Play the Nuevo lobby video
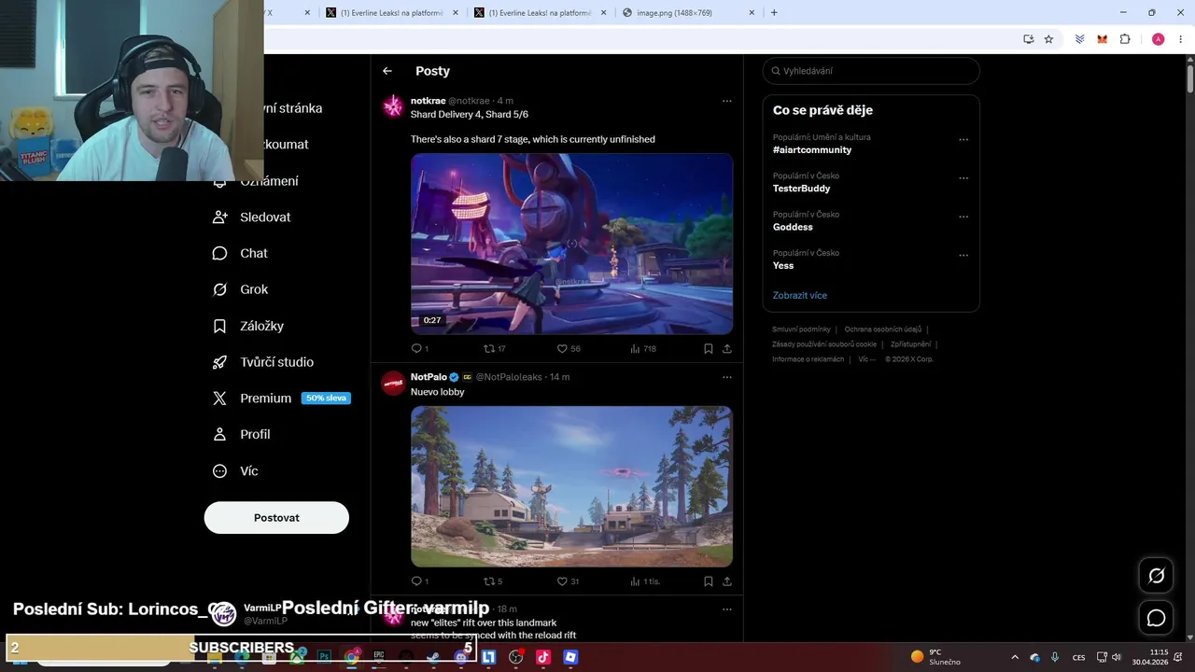 tap(571, 486)
